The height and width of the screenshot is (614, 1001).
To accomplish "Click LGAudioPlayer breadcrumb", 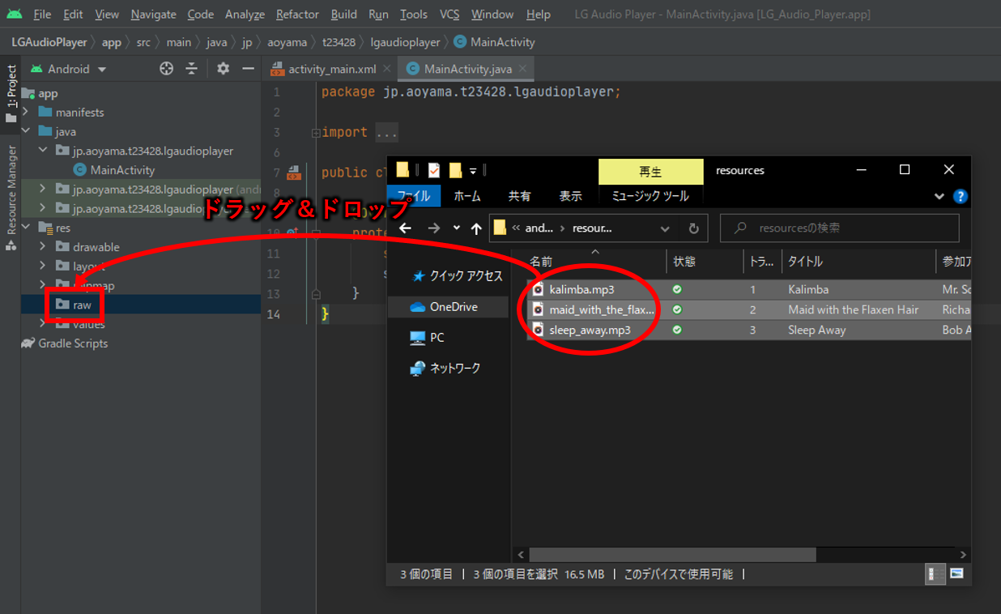I will pyautogui.click(x=49, y=42).
